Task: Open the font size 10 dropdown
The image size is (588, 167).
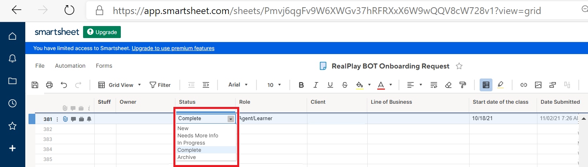Action: (274, 85)
